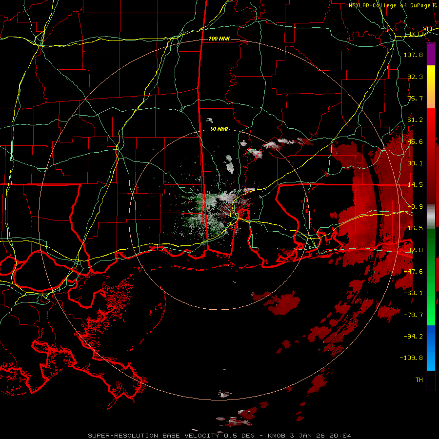Click the yellow-orange band of color scale
The height and width of the screenshot is (439, 439).
coord(431,87)
